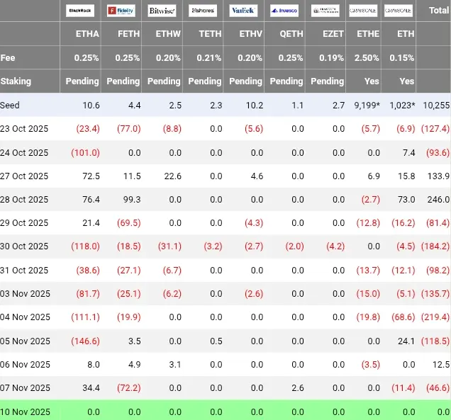451x420 pixels.
Task: Select the FETH column header
Action: click(x=128, y=33)
